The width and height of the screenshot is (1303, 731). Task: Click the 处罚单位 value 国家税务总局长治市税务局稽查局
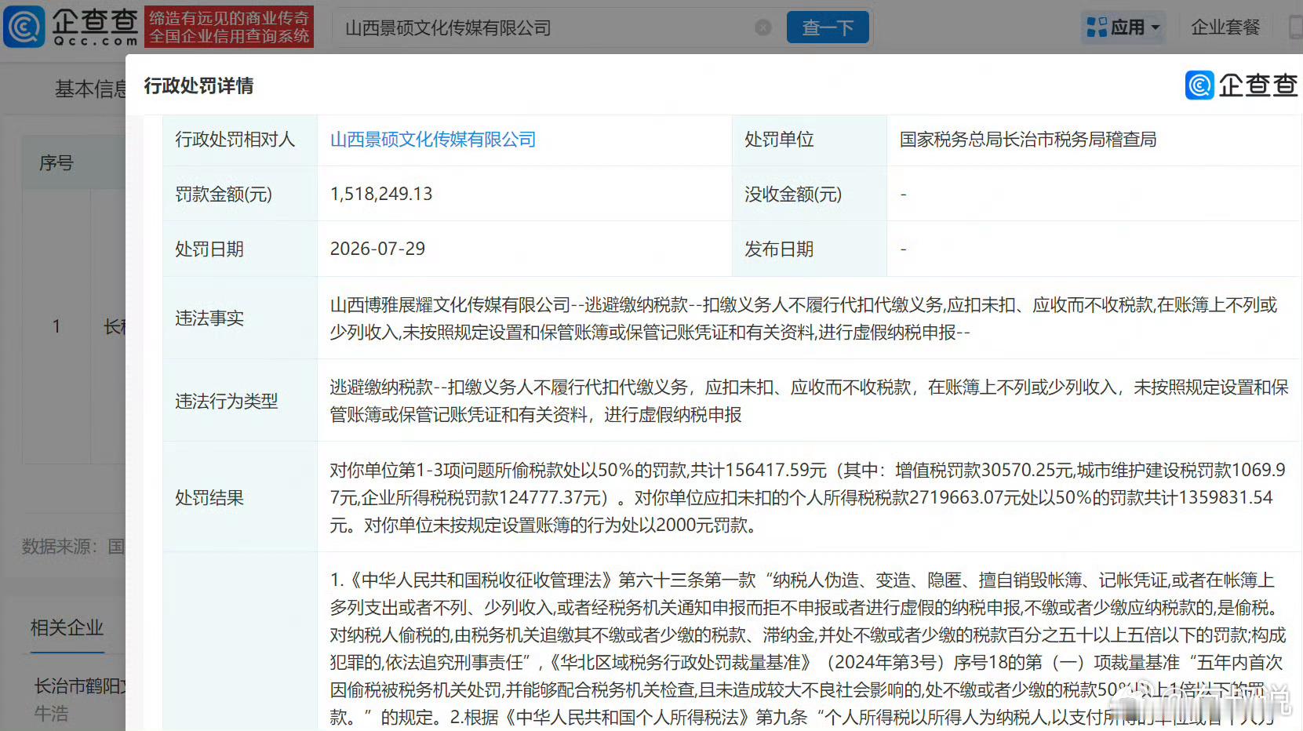click(x=1028, y=140)
